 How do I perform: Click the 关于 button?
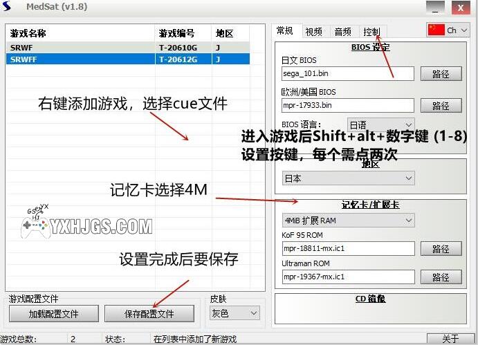(450, 339)
